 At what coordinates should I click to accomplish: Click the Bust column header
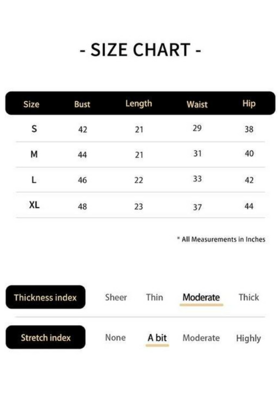point(82,104)
